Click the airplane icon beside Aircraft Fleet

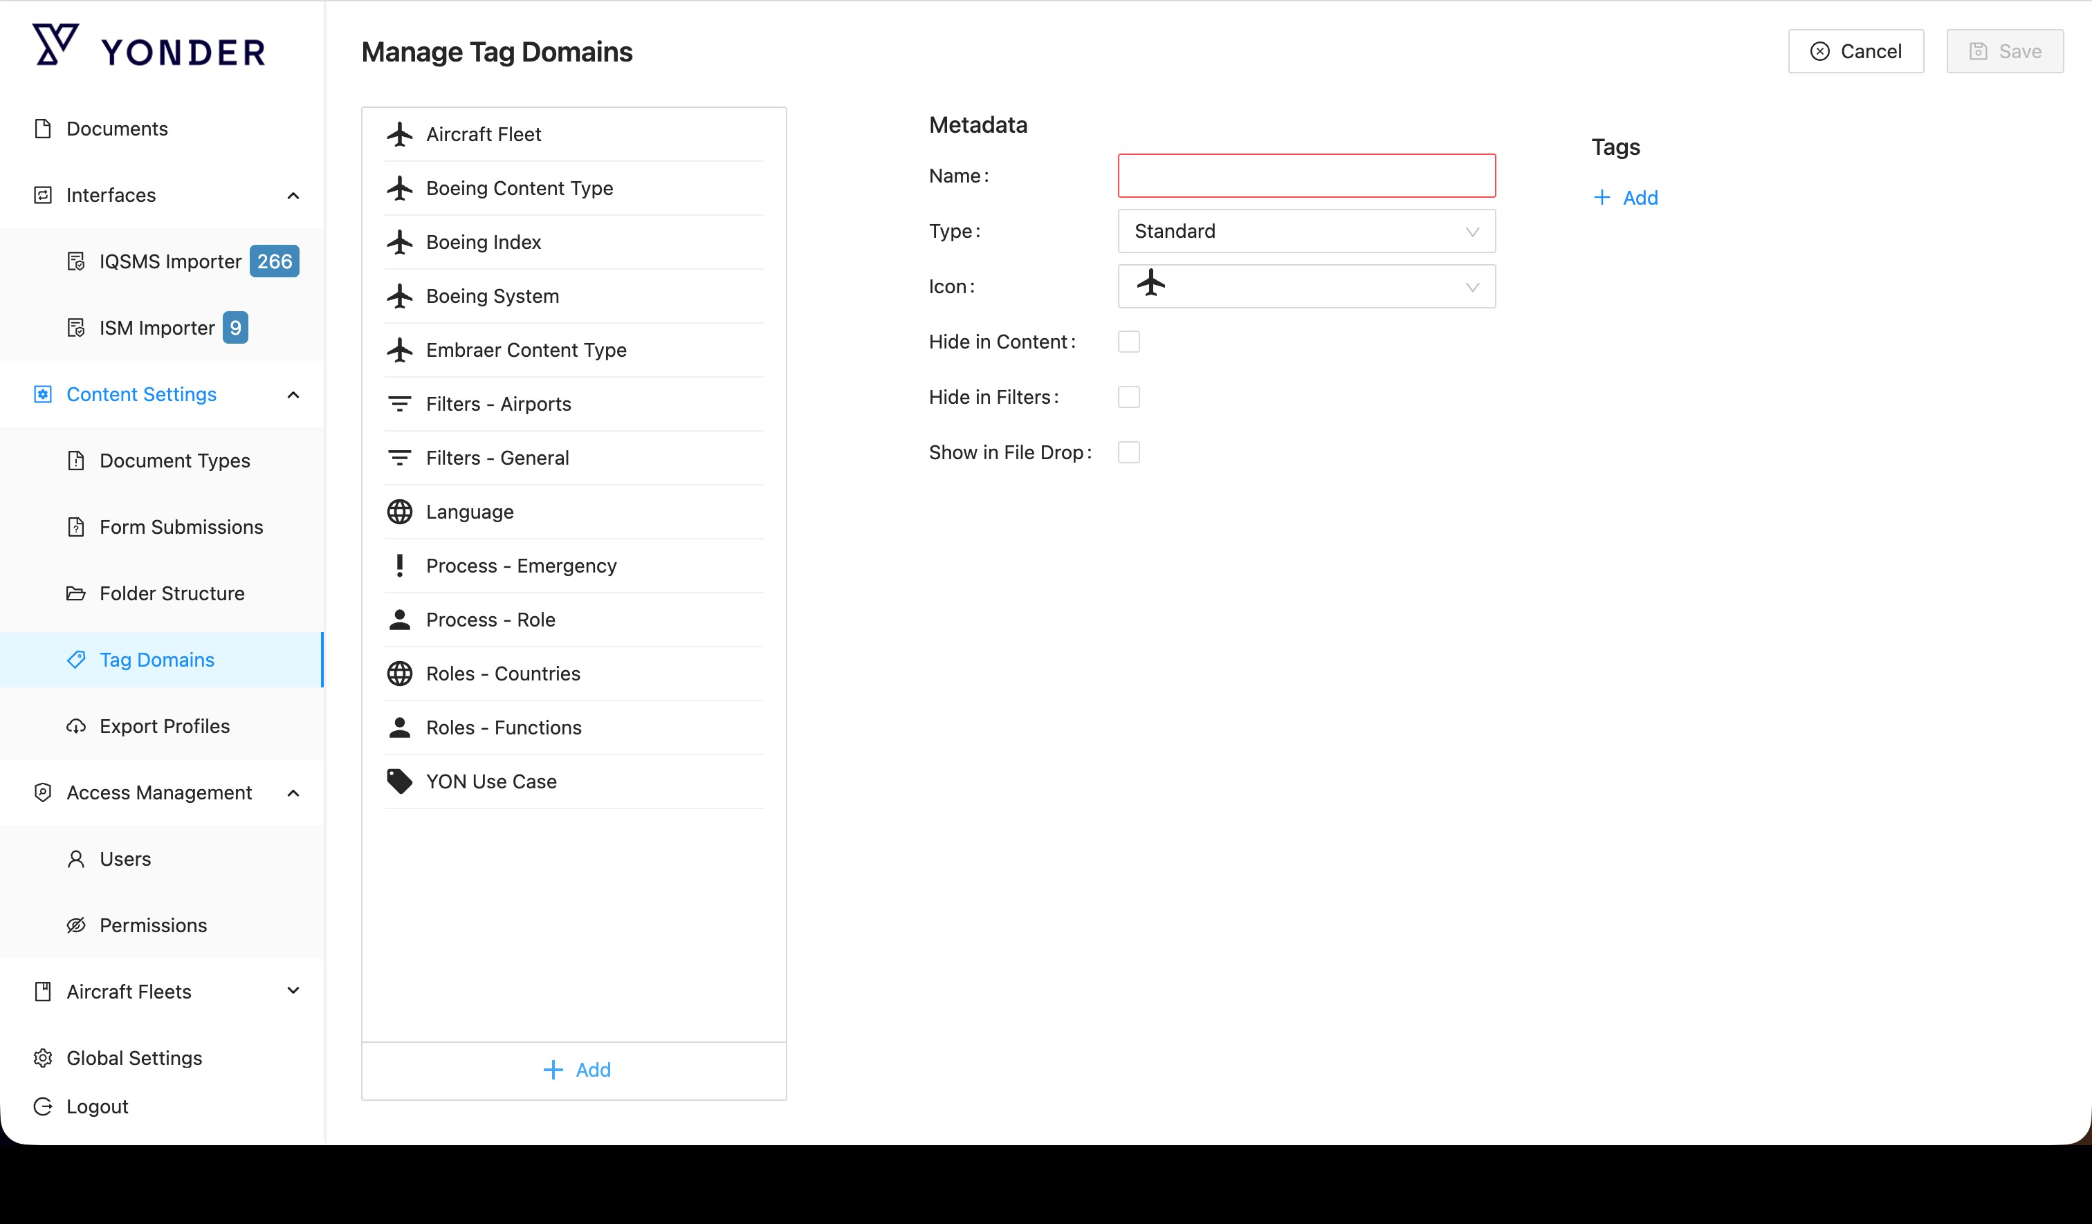(399, 134)
